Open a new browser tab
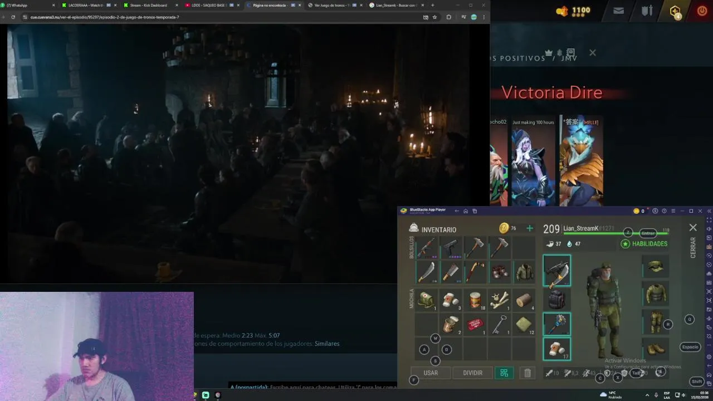713x401 pixels. point(432,5)
